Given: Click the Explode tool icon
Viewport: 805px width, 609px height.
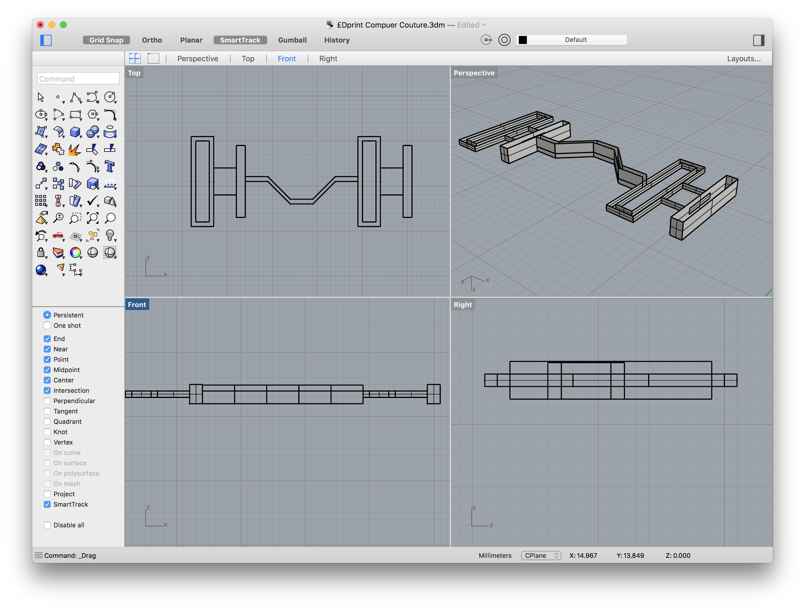Looking at the screenshot, I should point(75,149).
